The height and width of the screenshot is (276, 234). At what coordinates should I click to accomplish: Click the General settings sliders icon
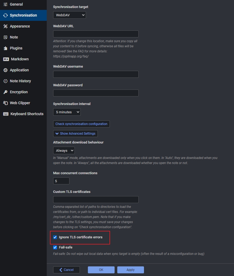click(x=5, y=4)
